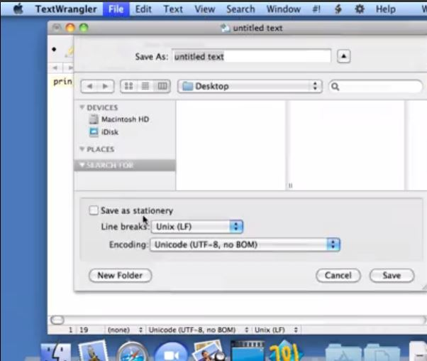
Task: Open Finder from the Dock
Action: tap(56, 352)
